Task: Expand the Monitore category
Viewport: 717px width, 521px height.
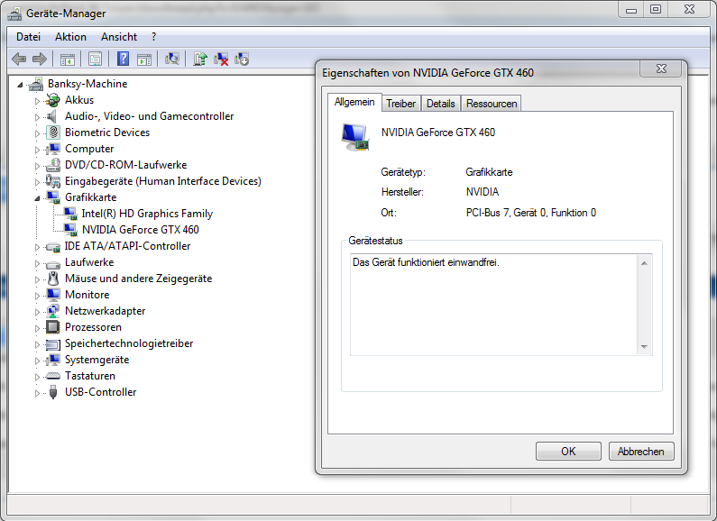Action: click(x=38, y=296)
